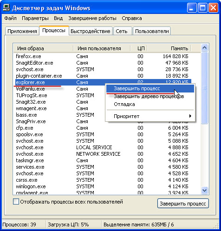221x231 pixels.
Task: Open the Файл menu
Action: coord(10,18)
